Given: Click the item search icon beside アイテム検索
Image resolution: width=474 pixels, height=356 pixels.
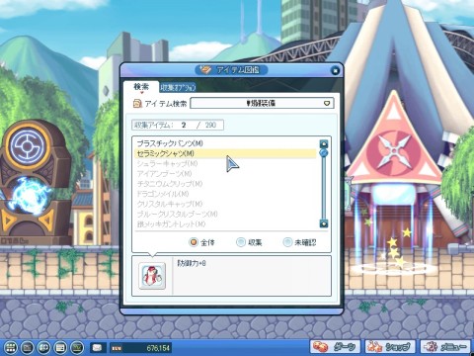Looking at the screenshot, I should tap(137, 104).
